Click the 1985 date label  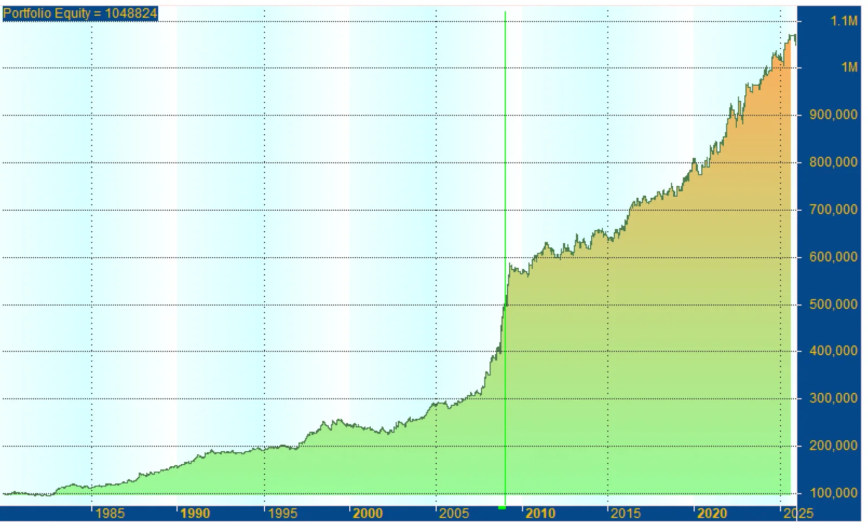coord(110,514)
